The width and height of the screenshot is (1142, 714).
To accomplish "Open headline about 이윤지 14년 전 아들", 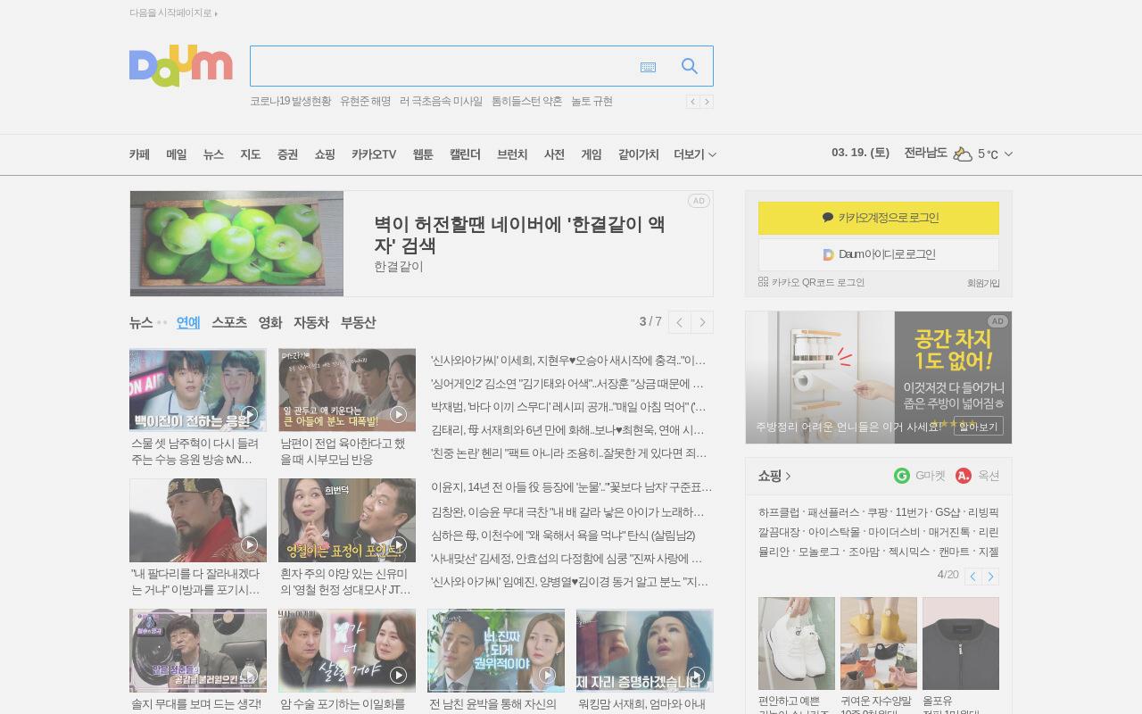I will click(x=571, y=487).
